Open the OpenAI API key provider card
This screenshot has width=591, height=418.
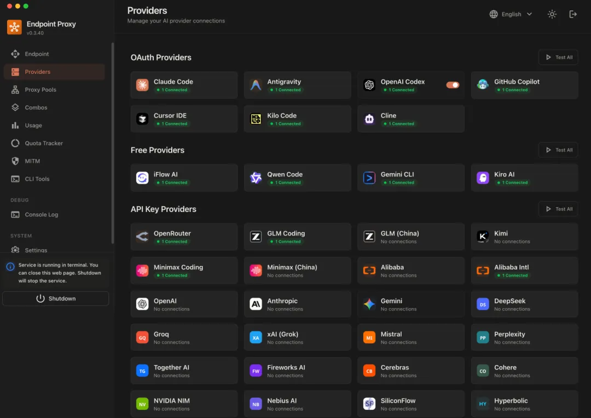[x=184, y=304]
